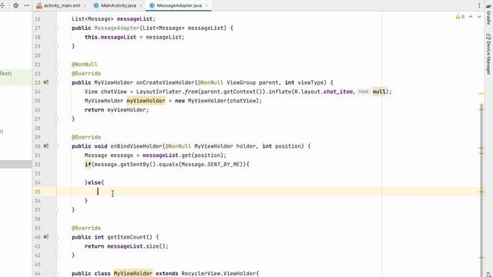Open editor tabs three-dot menu
493x277 pixels.
[479, 5]
